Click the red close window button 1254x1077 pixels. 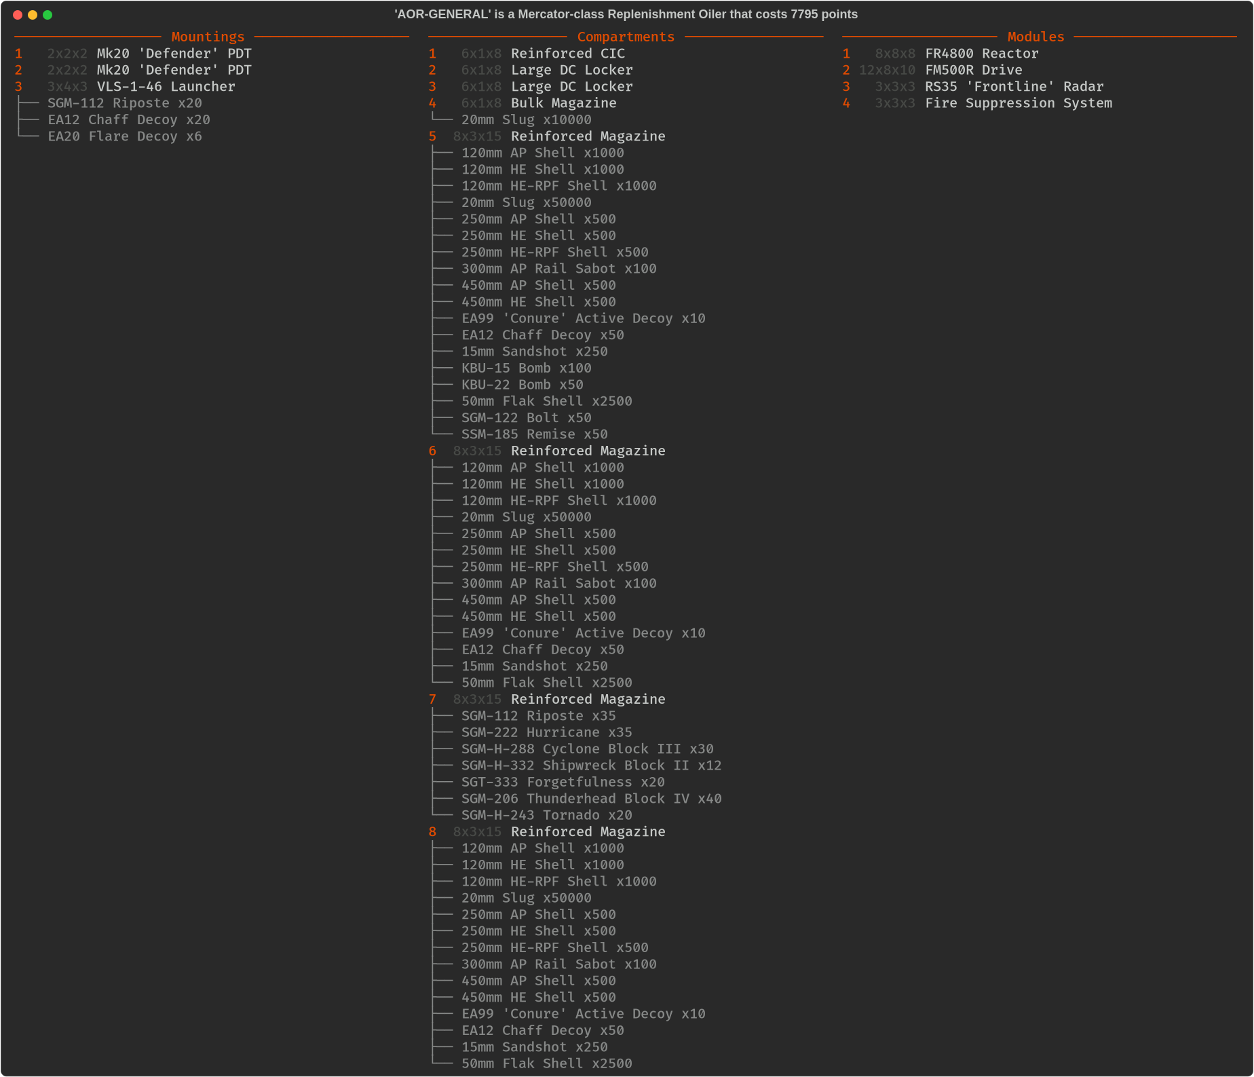tap(18, 15)
